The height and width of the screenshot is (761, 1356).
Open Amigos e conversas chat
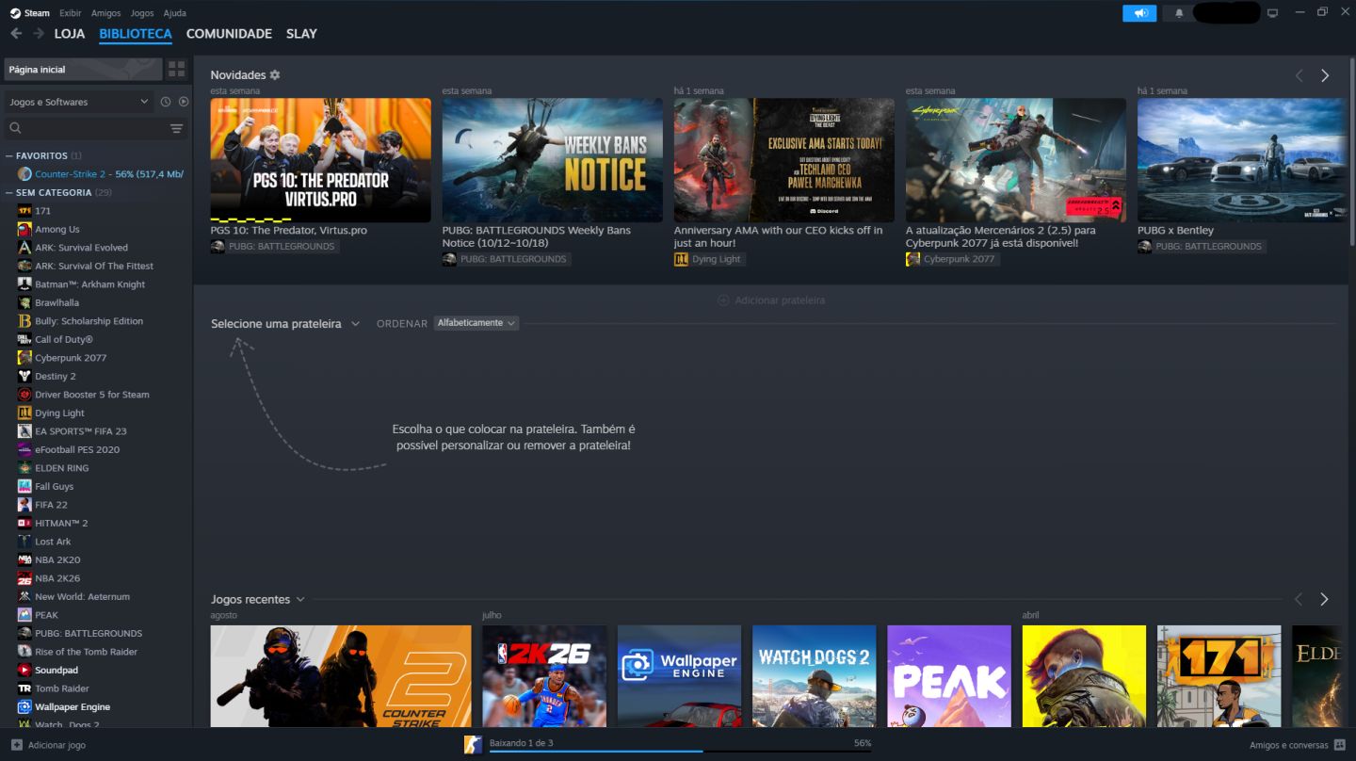click(x=1298, y=745)
